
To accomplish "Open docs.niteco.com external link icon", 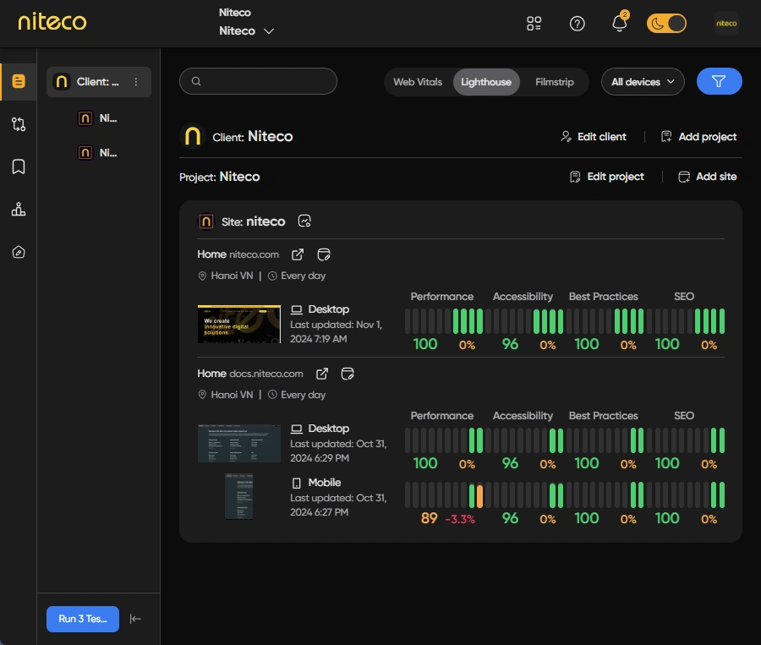I will pos(322,374).
